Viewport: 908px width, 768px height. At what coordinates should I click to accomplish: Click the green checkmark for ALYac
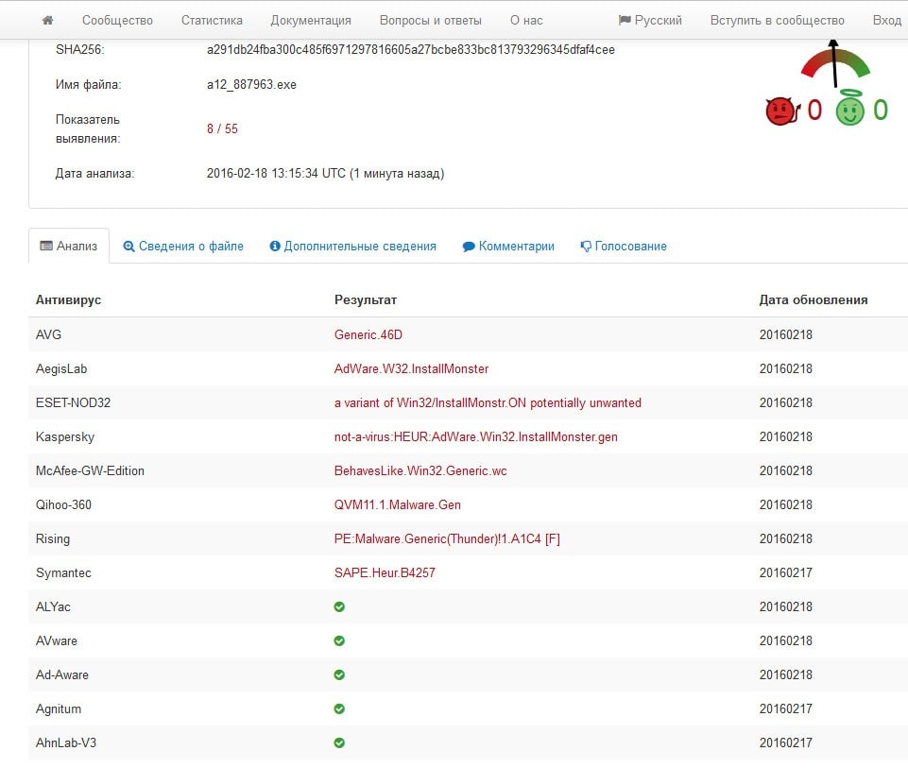click(339, 606)
